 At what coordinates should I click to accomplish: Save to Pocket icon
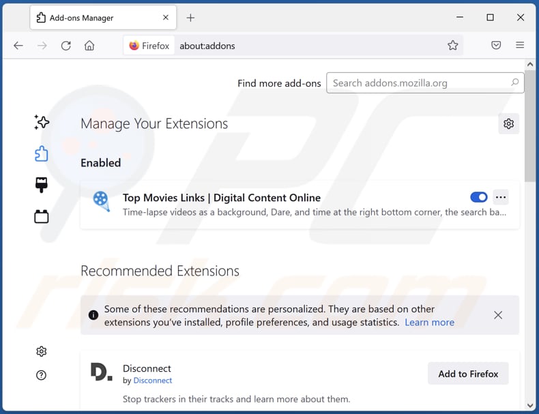(496, 45)
